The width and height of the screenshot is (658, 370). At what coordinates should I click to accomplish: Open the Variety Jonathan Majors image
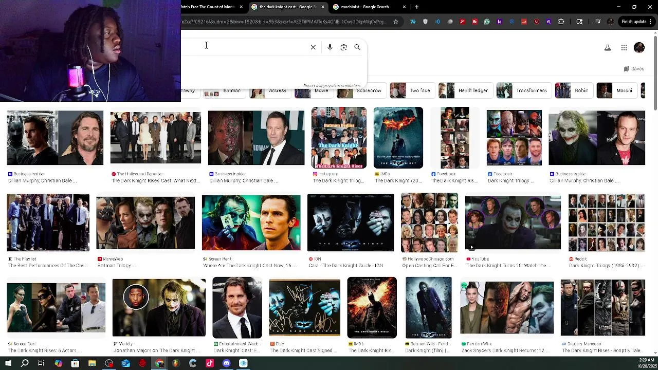tap(159, 308)
